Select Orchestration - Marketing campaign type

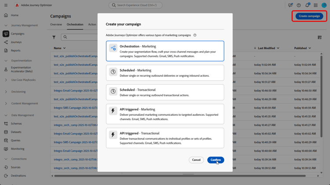click(x=165, y=51)
